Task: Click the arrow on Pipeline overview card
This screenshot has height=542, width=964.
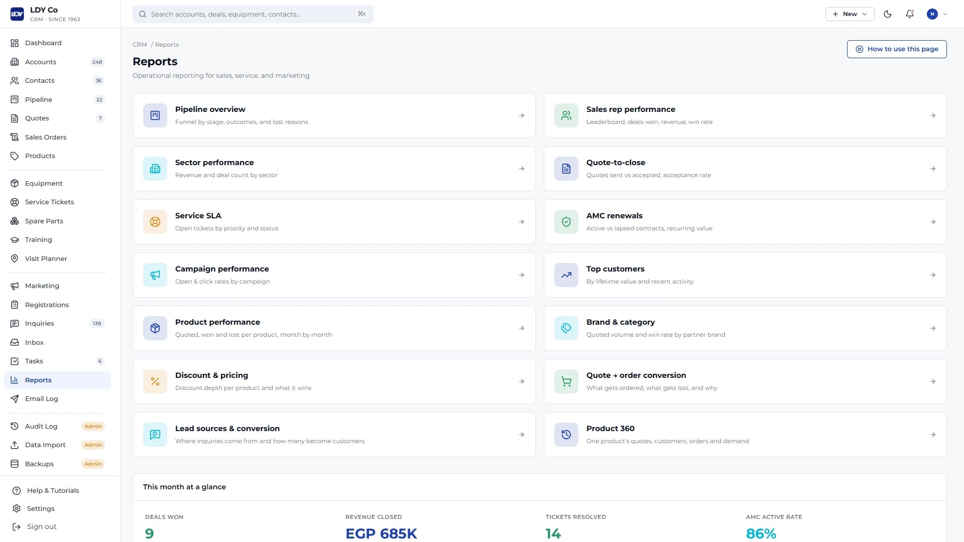Action: click(x=522, y=115)
